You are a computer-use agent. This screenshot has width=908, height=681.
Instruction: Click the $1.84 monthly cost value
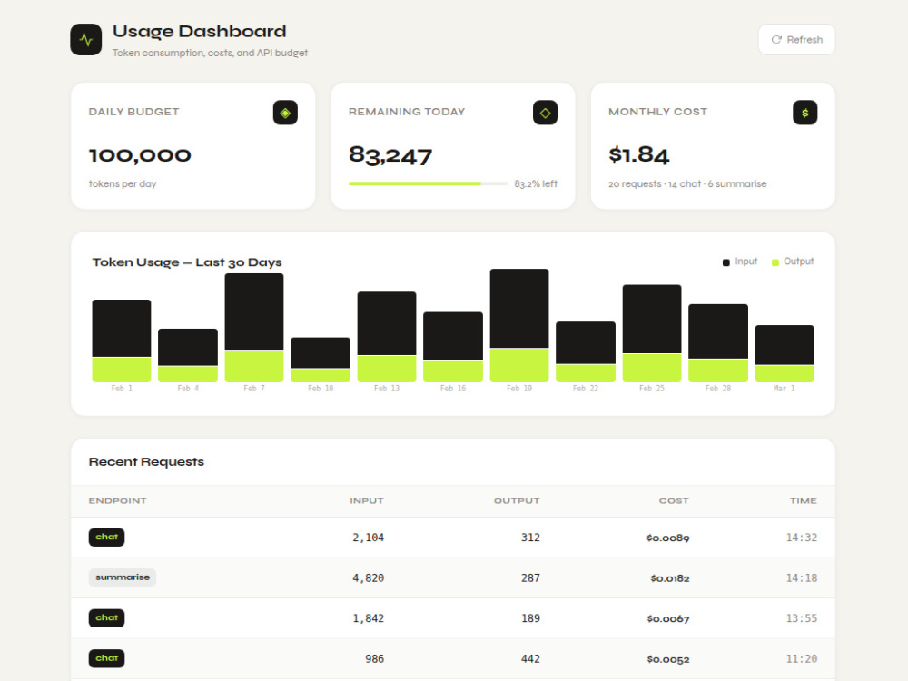point(638,154)
